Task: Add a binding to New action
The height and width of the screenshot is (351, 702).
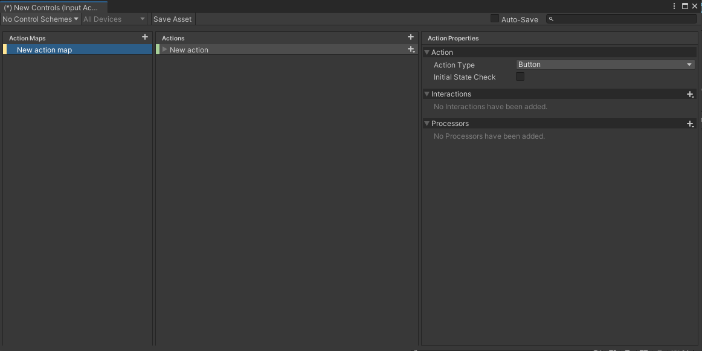Action: pos(411,49)
